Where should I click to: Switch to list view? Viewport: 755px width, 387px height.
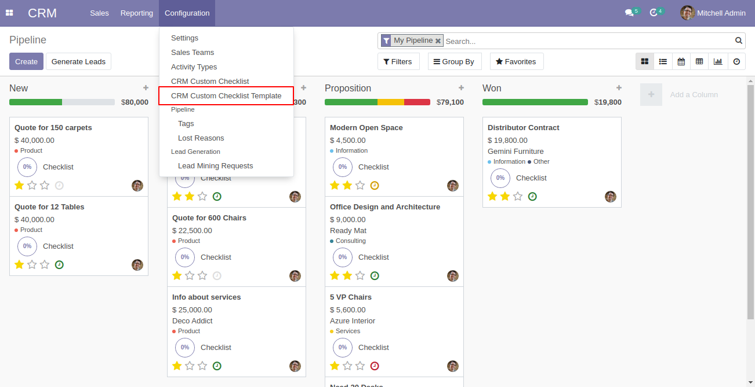tap(663, 61)
